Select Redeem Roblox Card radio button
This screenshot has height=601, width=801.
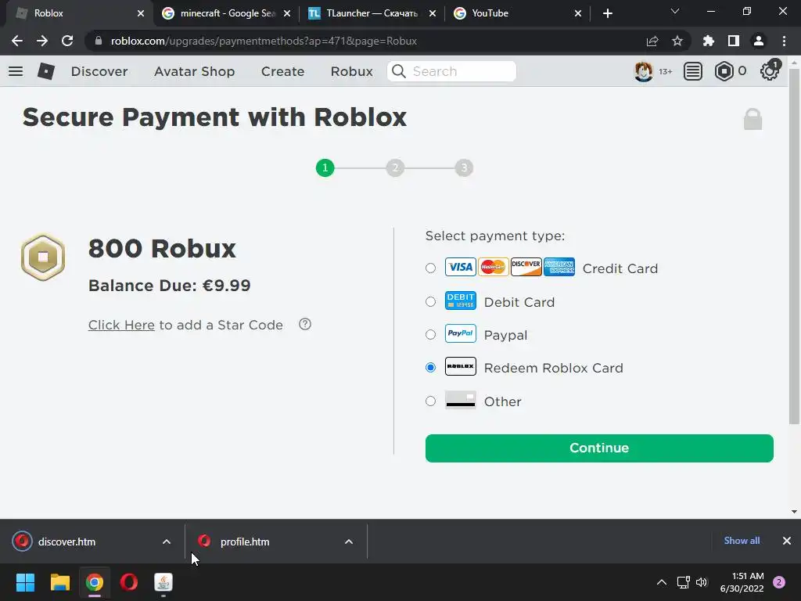coord(431,368)
